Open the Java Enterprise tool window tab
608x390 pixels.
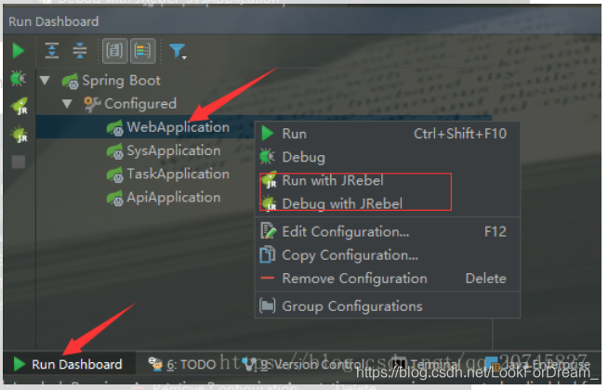tap(537, 364)
